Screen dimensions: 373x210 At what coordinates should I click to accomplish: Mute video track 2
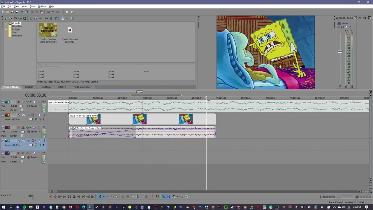click(40, 115)
